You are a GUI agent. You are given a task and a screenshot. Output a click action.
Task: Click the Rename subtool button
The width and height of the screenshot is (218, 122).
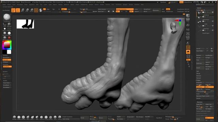coord(200,55)
